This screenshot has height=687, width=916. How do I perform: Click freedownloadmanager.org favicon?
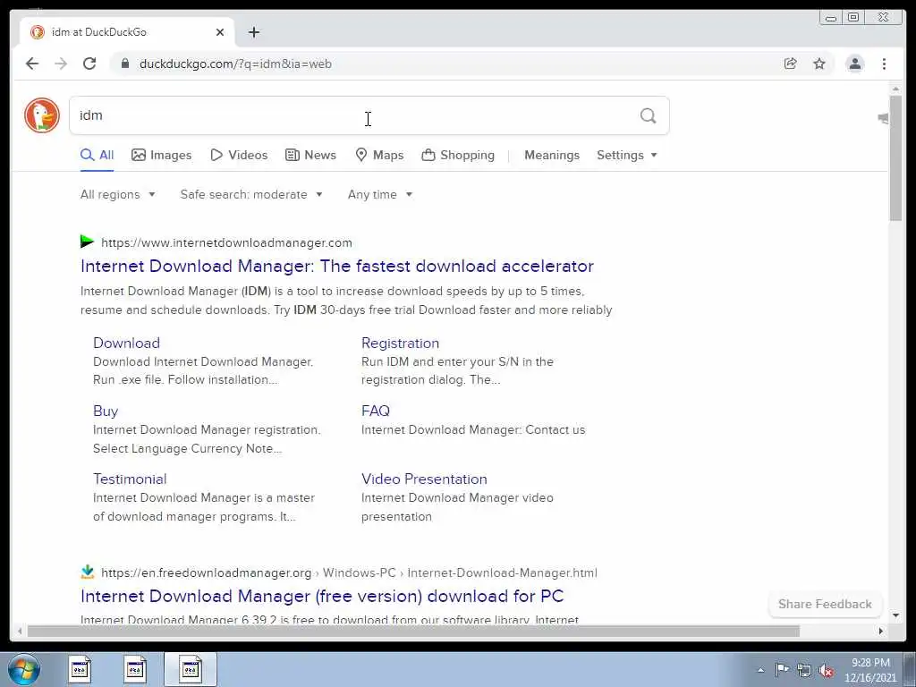[x=88, y=572]
